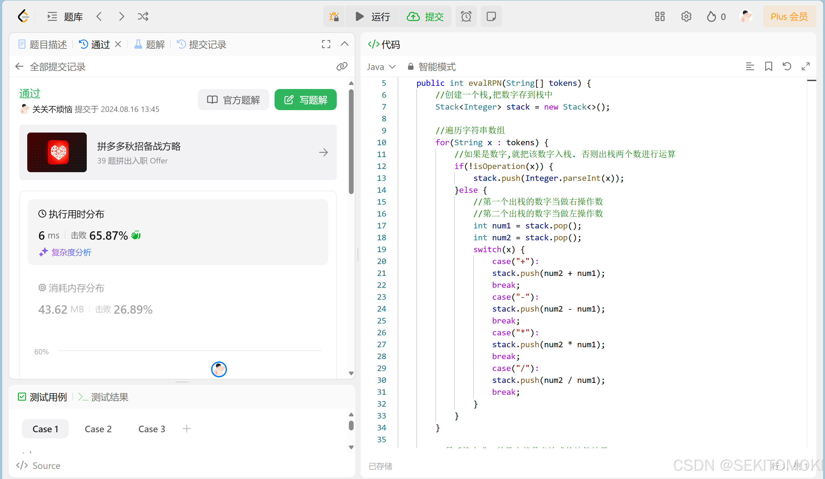Format code with the align icon
The height and width of the screenshot is (479, 825).
(x=750, y=67)
